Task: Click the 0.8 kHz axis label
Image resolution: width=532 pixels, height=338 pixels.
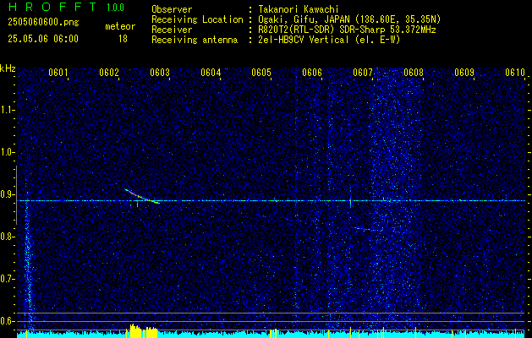Action: (x=7, y=237)
